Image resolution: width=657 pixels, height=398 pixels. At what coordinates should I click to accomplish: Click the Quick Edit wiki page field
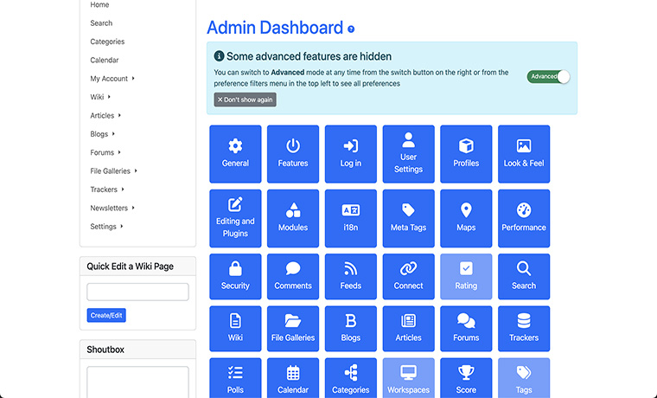[x=137, y=292]
